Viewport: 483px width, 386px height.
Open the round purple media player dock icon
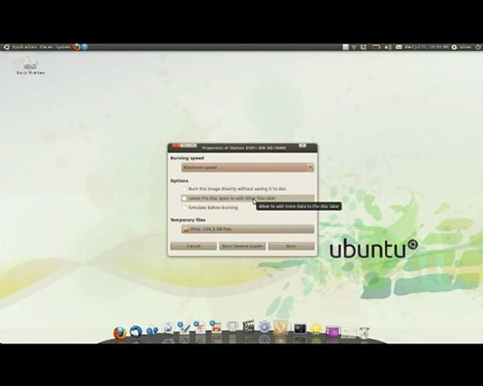point(264,326)
